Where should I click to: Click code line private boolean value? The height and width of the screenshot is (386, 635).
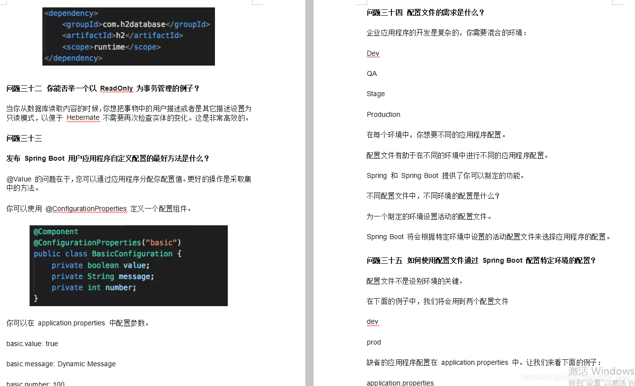tap(101, 265)
